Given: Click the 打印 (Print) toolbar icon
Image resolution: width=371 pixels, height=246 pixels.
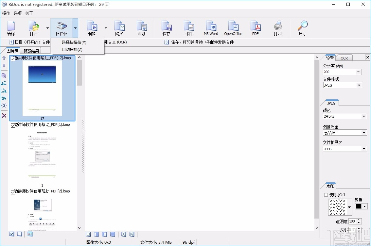Looking at the screenshot, I should (x=277, y=28).
